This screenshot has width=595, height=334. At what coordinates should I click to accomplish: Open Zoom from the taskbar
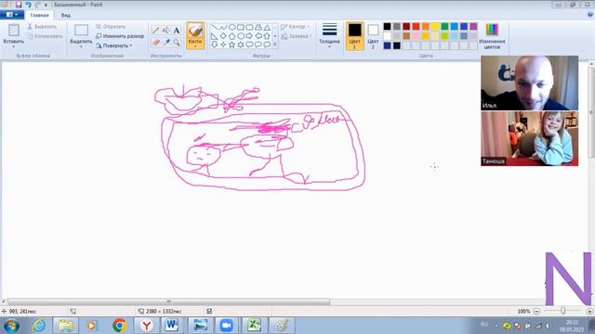(227, 326)
